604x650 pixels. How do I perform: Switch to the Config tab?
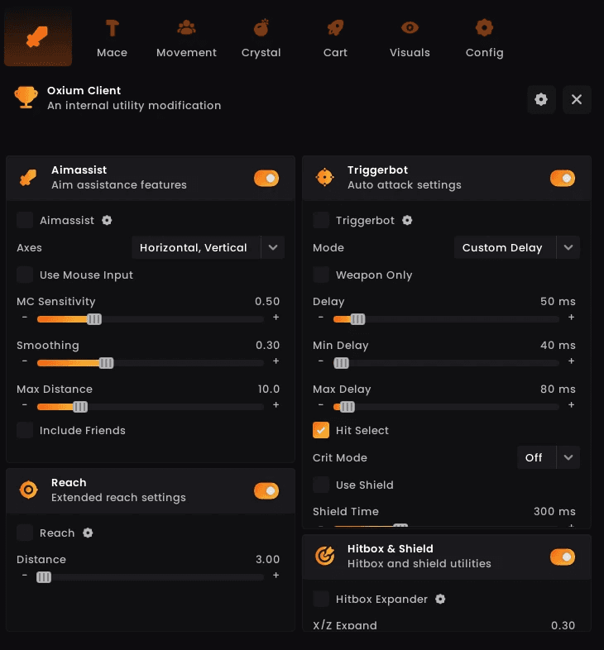pos(484,38)
